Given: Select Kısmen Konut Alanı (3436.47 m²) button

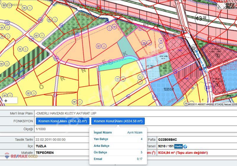Looking at the screenshot, I should click(63, 121).
